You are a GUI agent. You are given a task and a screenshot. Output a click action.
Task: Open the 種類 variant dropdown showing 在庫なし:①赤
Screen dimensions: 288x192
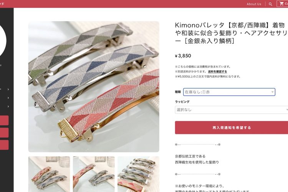coord(229,92)
